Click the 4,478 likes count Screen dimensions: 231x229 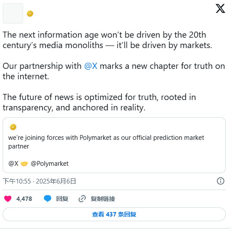pyautogui.click(x=24, y=199)
